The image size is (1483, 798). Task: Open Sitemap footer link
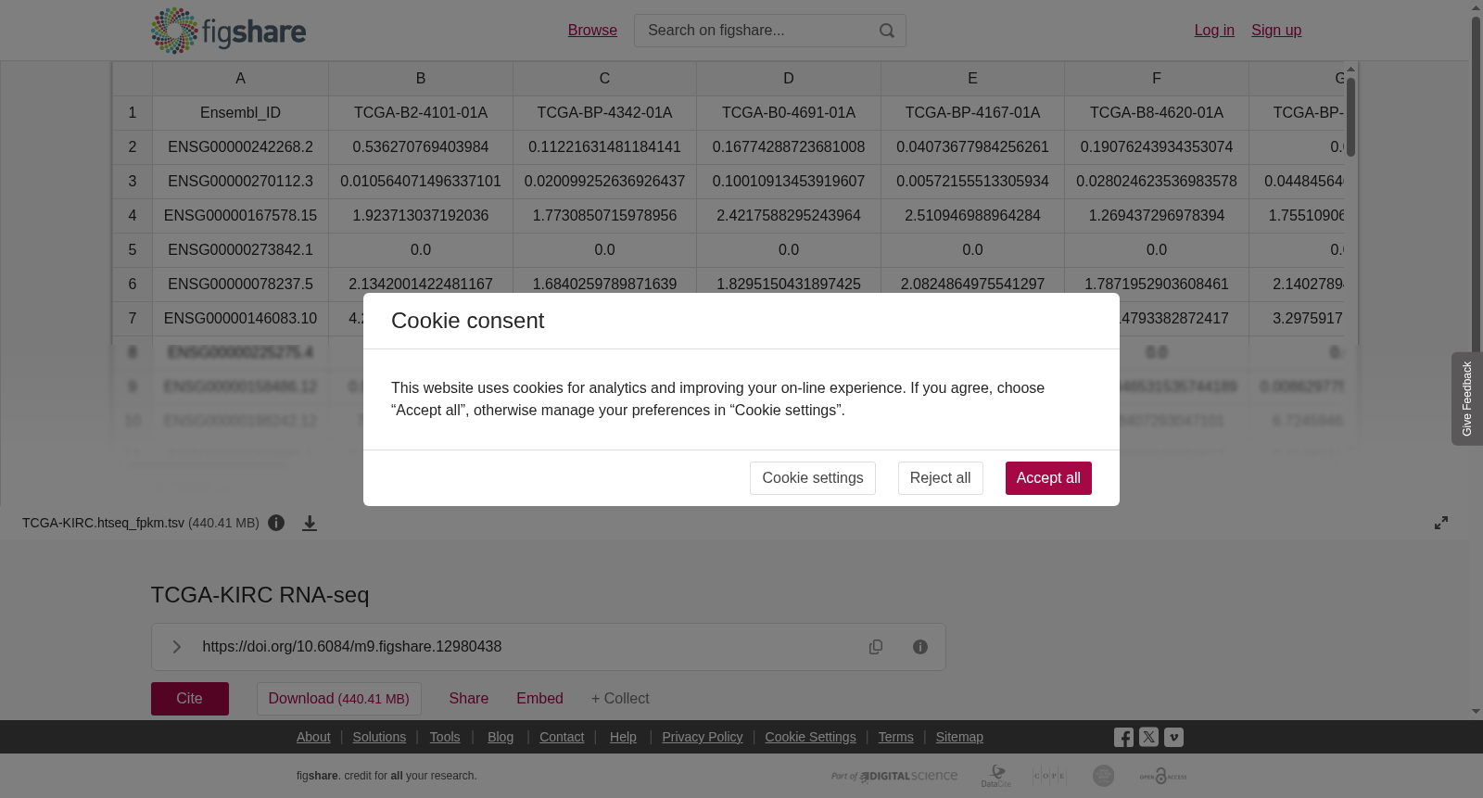959,737
